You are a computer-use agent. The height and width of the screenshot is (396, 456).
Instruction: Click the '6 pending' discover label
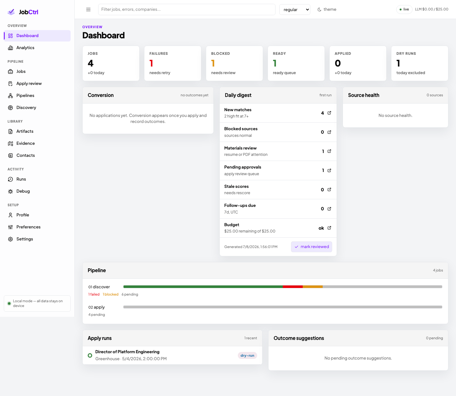click(130, 294)
